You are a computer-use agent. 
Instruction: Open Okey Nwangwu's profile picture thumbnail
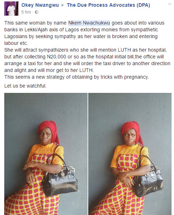tap(11, 9)
